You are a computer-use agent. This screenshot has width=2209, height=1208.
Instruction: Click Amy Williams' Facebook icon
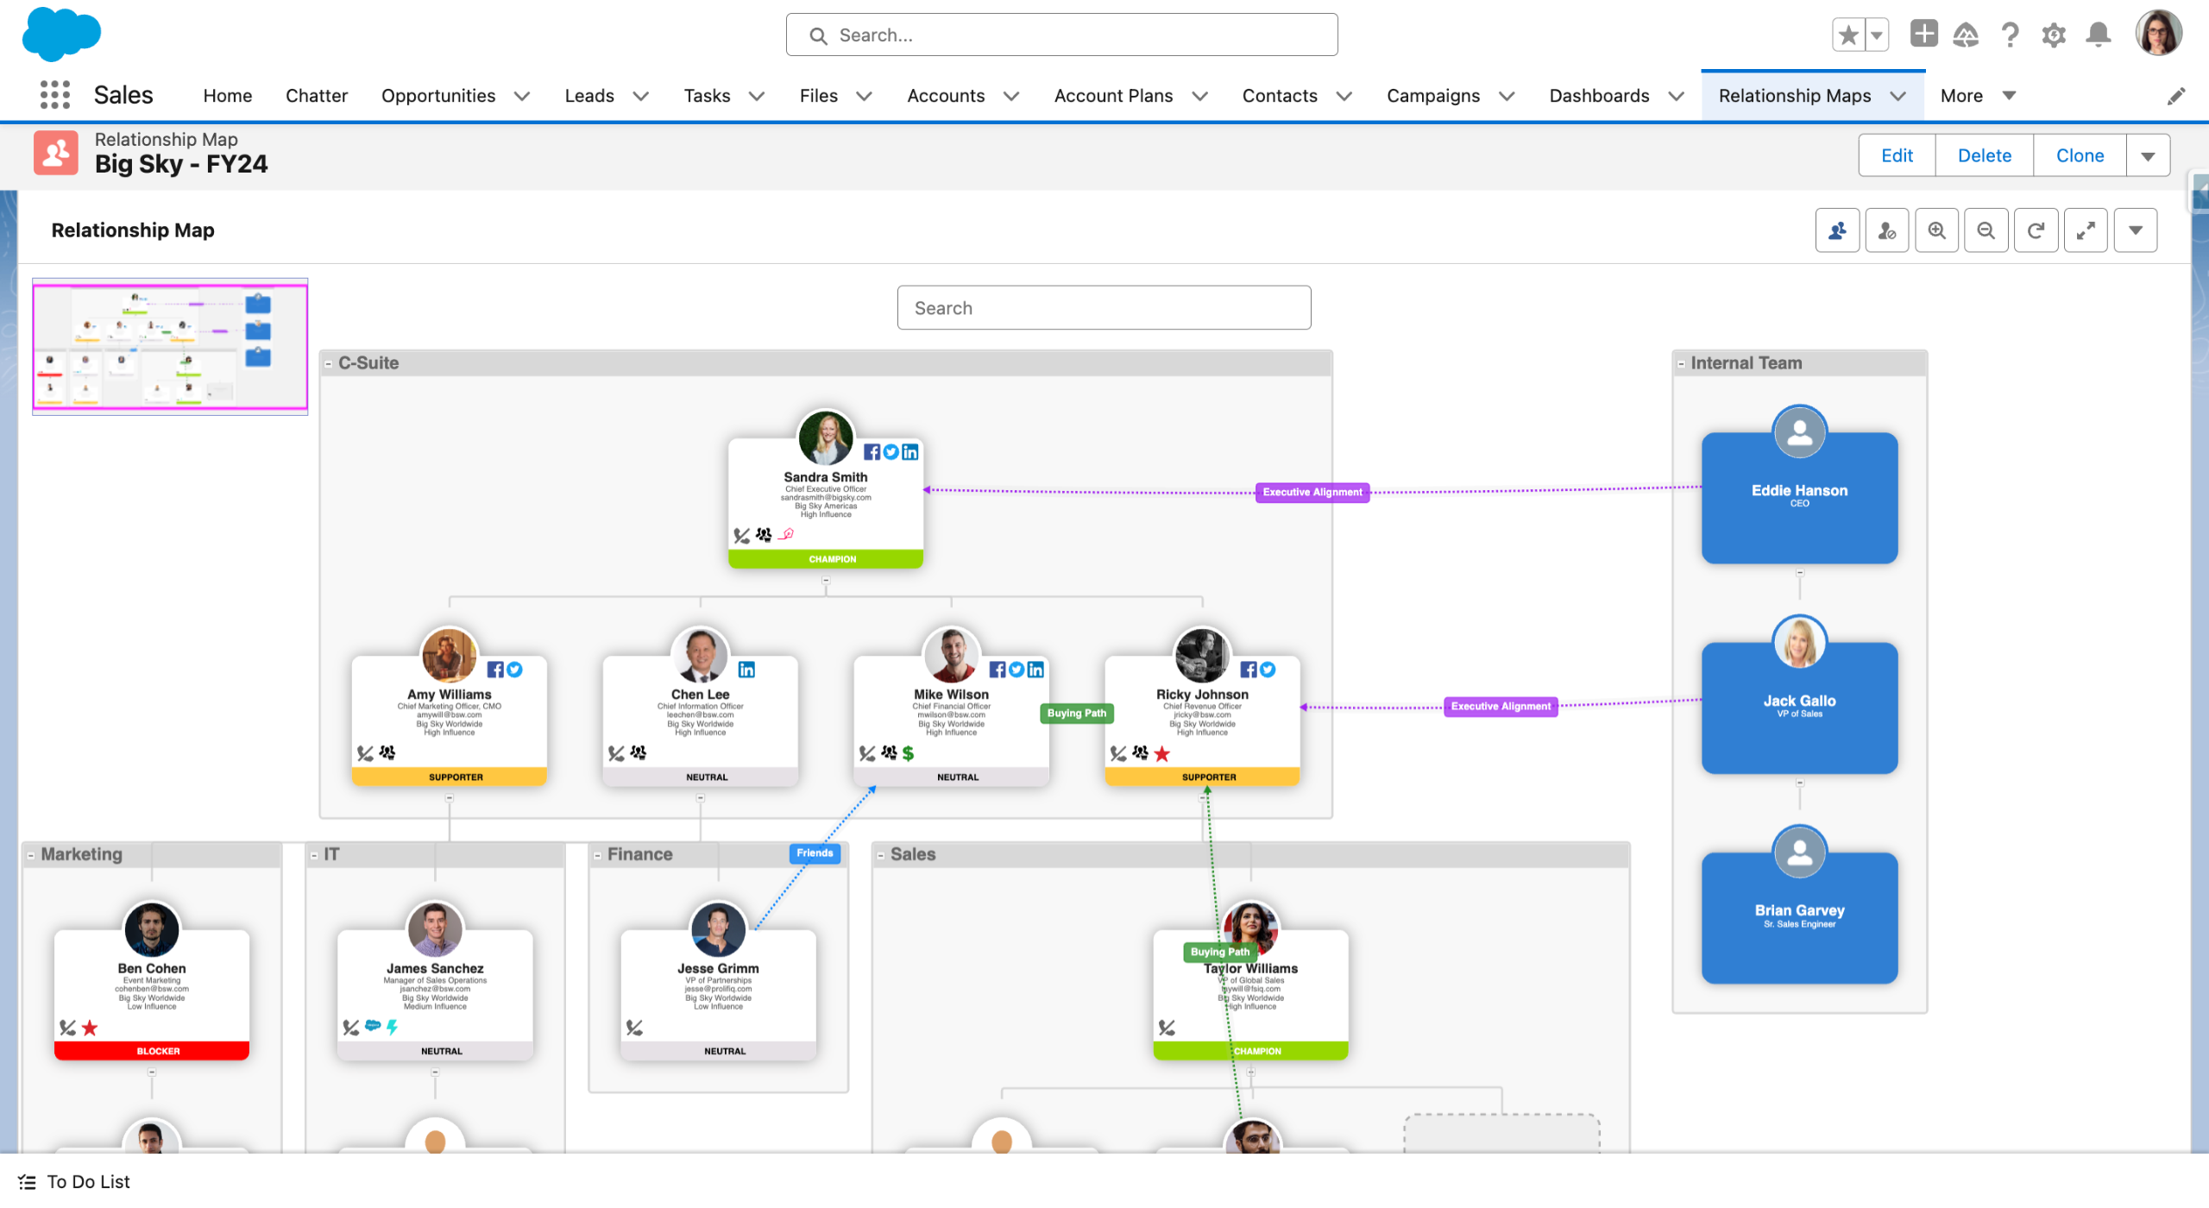495,670
